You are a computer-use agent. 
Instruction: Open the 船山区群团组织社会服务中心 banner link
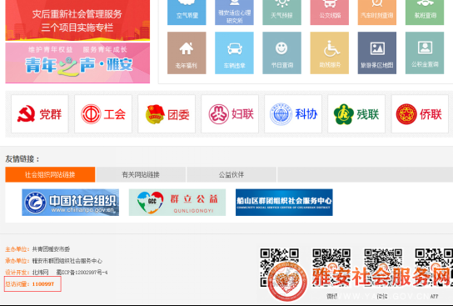click(x=284, y=202)
